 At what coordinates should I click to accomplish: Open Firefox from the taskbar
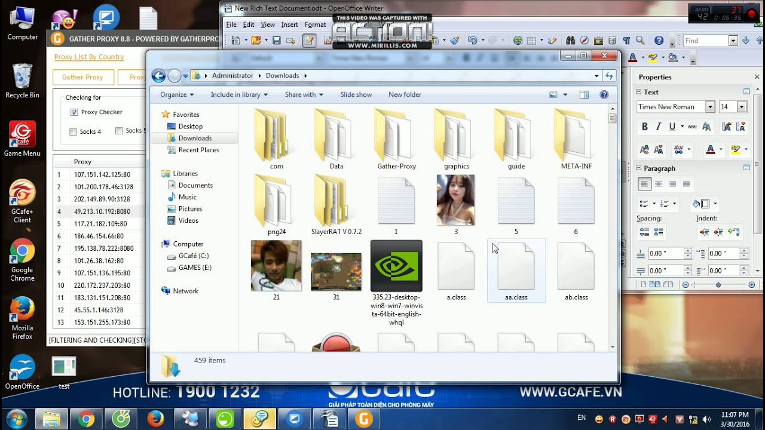(x=155, y=419)
